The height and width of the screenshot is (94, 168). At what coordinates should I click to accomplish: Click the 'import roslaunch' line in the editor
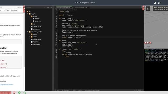pos(66,15)
